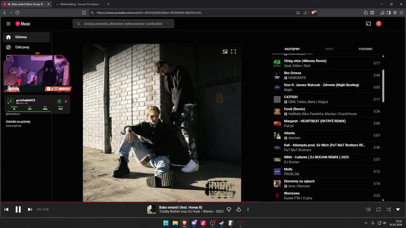This screenshot has height=228, width=406.
Task: Play Bez Grosza from the queue
Action: click(x=327, y=75)
